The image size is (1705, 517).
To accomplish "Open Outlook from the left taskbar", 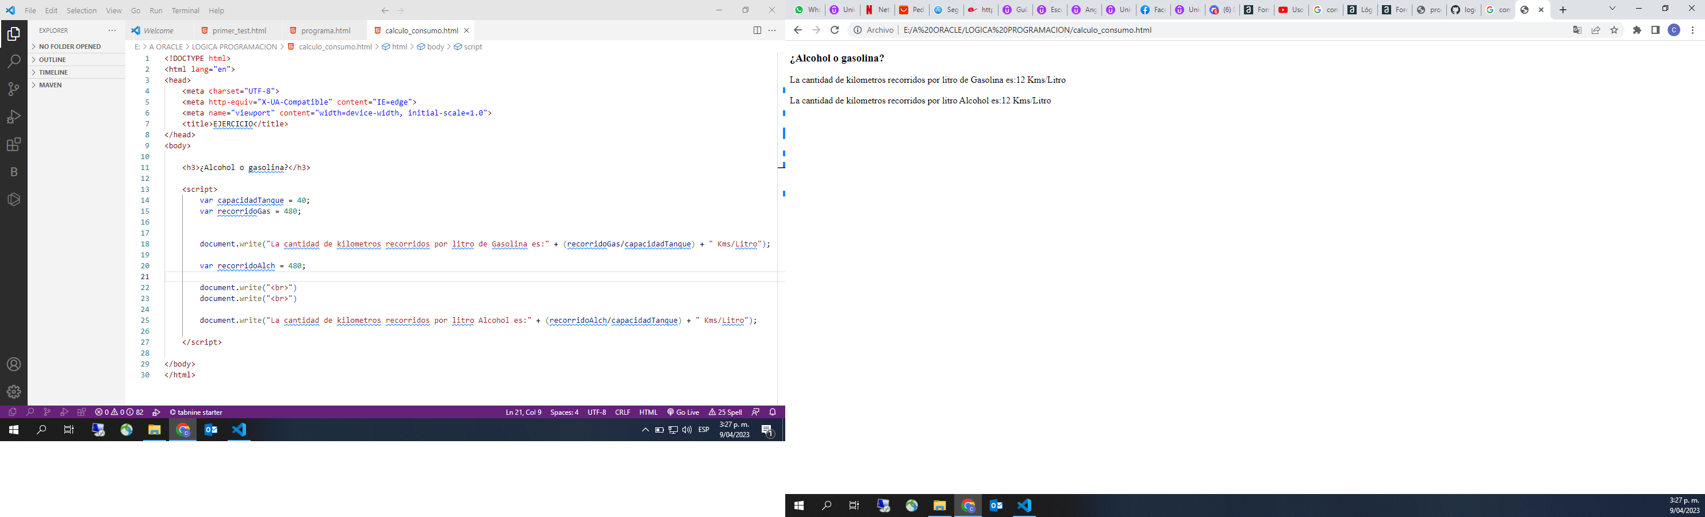I will tap(211, 430).
